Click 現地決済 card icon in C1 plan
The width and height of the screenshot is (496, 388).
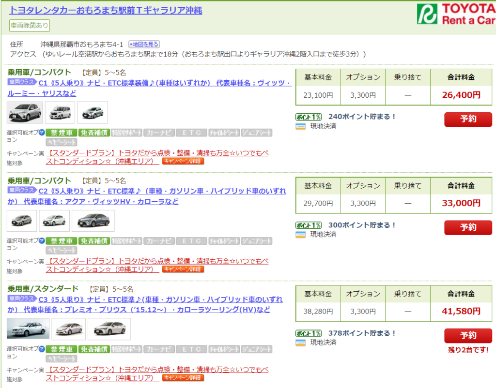point(300,126)
